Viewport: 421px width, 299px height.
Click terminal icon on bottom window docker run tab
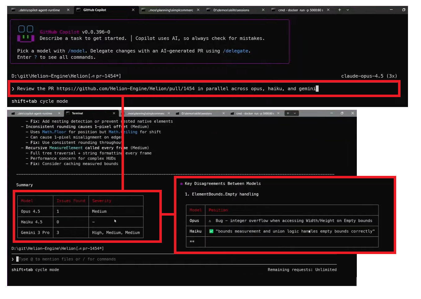pyautogui.click(x=232, y=114)
